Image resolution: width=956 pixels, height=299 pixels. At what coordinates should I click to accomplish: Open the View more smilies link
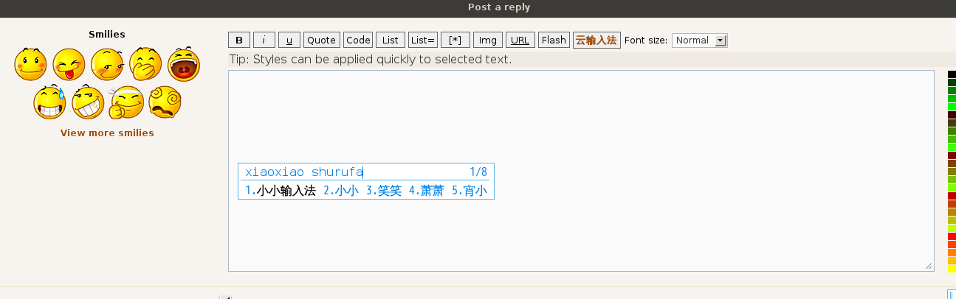point(107,133)
